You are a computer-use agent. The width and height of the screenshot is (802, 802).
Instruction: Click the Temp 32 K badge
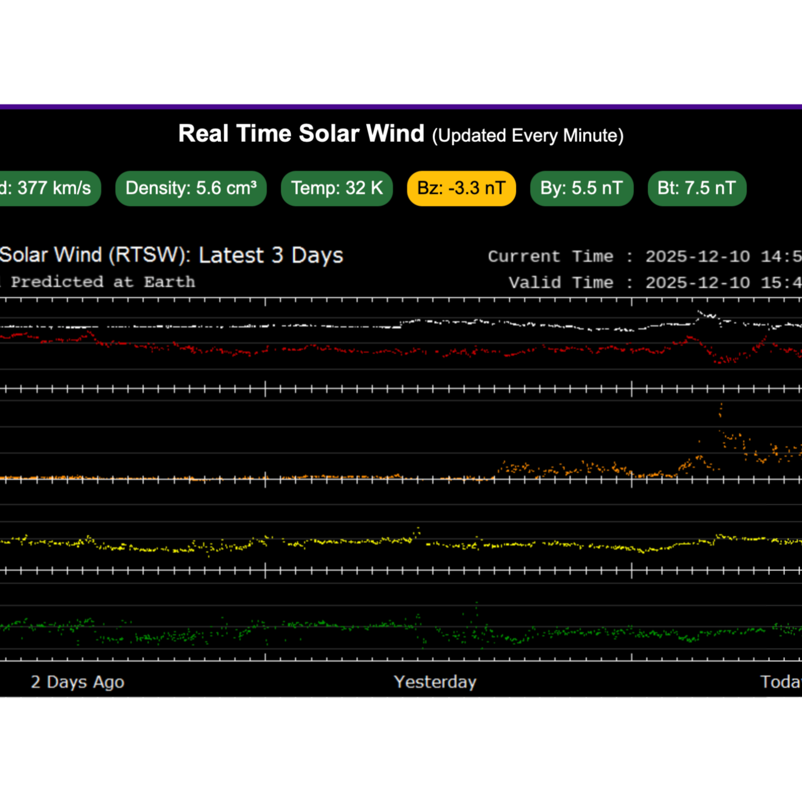click(x=336, y=188)
